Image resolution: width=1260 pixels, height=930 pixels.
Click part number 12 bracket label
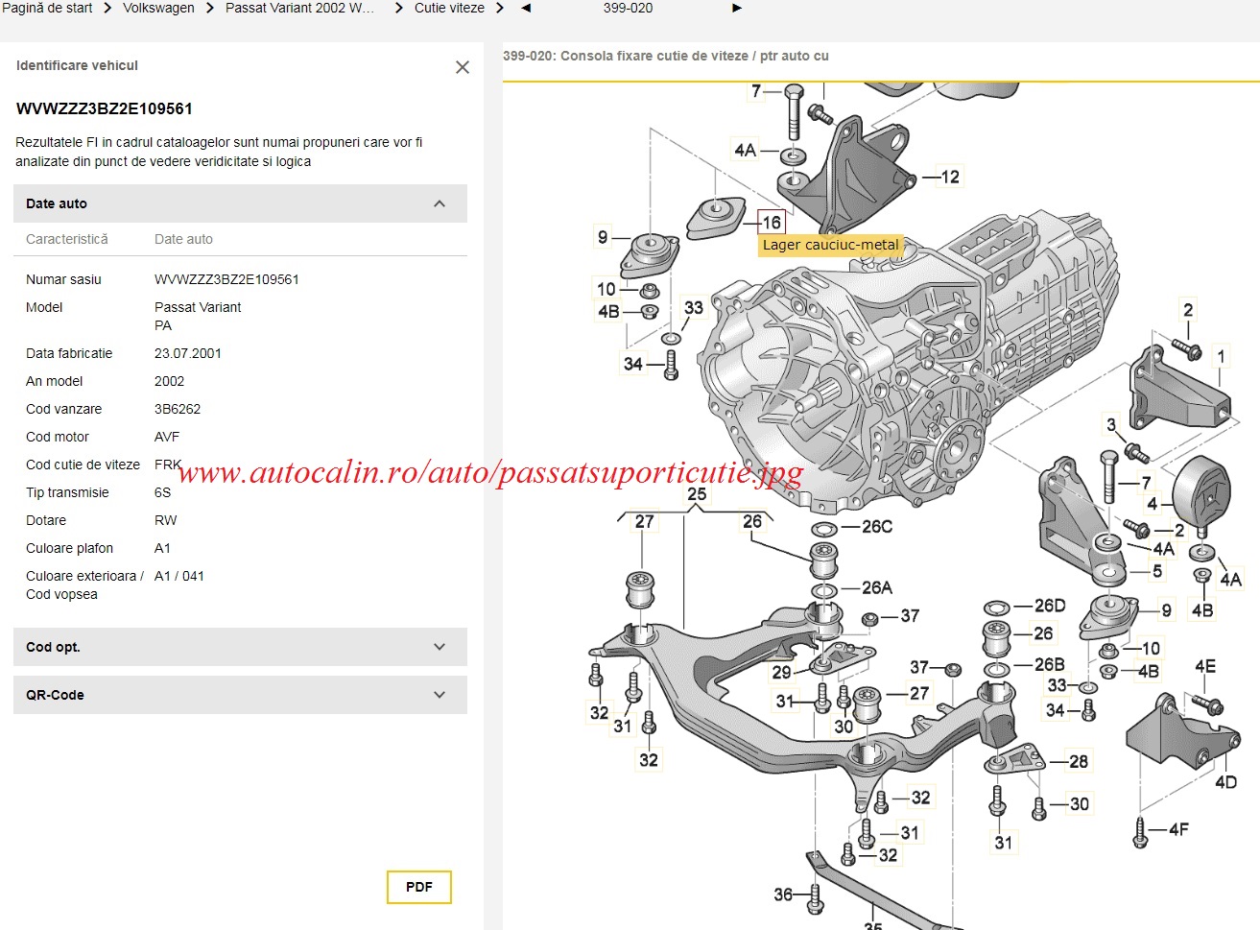[950, 178]
